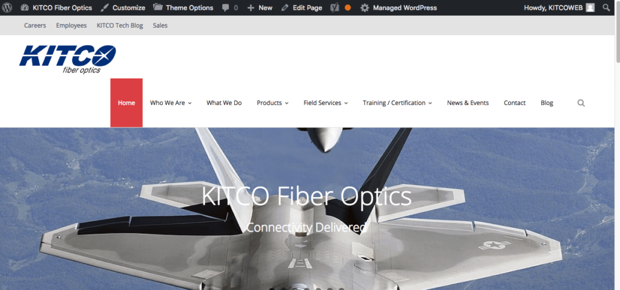This screenshot has width=620, height=290.
Task: Open the site search magnifier icon
Action: click(581, 103)
